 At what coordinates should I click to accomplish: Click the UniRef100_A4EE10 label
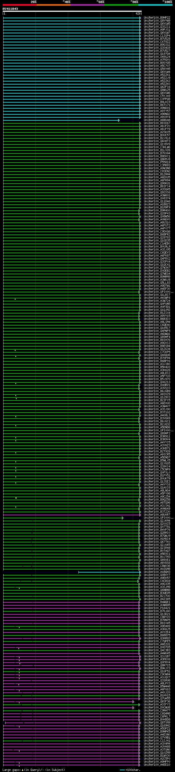click(x=157, y=765)
